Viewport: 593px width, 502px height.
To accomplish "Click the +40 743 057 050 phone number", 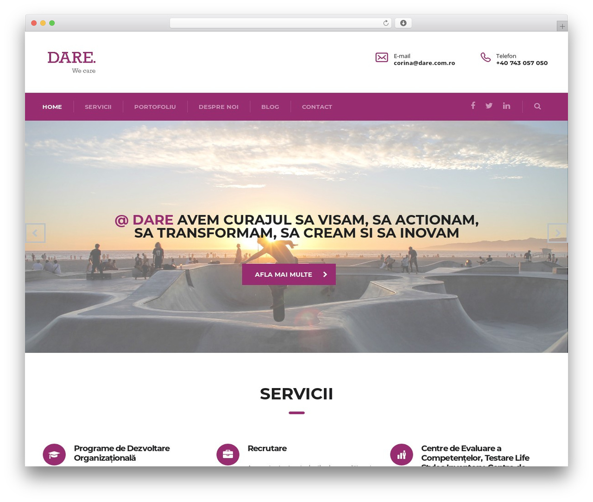I will [x=522, y=63].
